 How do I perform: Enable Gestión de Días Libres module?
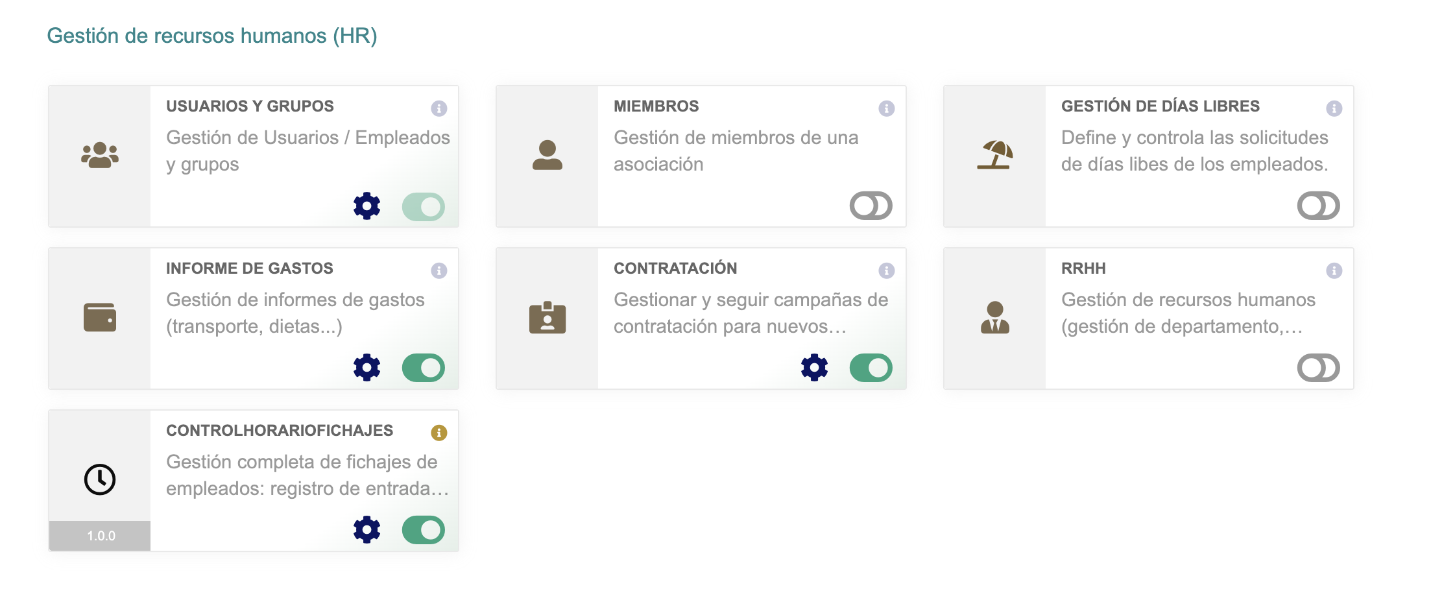1318,206
